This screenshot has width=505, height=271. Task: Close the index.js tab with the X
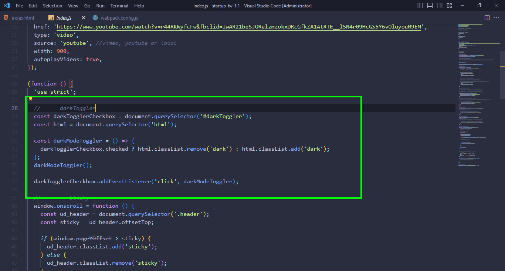coord(83,17)
